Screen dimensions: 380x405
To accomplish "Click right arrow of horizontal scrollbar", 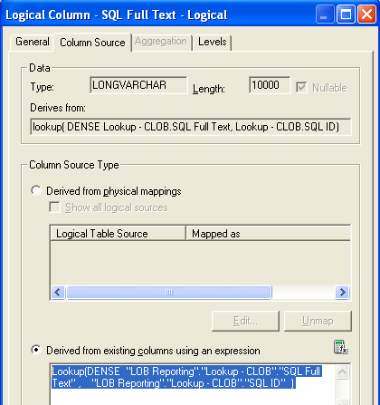I will click(x=342, y=293).
